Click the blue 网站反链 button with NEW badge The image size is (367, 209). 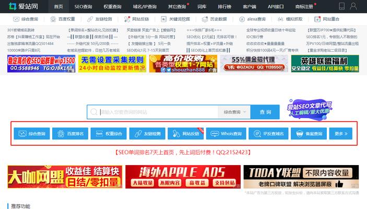186,134
